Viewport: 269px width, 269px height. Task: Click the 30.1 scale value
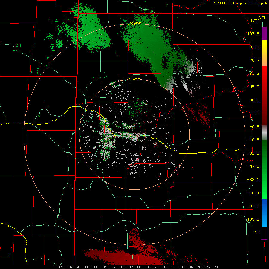pyautogui.click(x=254, y=100)
